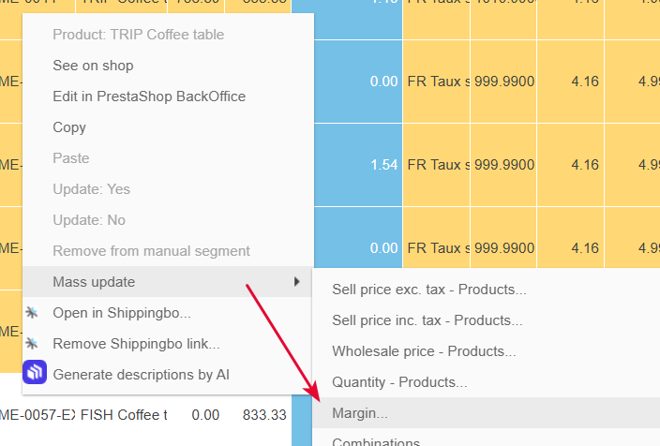This screenshot has width=660, height=446.
Task: Select the Combinations submenu entry
Action: coord(376,442)
